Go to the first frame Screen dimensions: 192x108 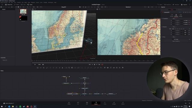(90, 64)
